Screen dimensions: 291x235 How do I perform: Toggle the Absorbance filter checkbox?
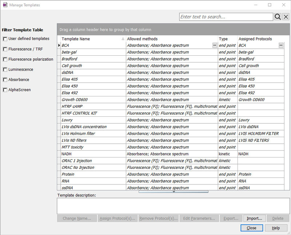5,80
